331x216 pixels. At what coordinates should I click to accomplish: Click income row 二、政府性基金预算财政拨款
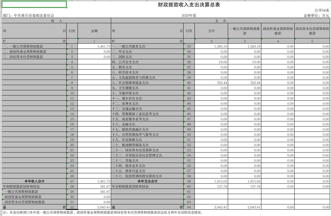34,52
